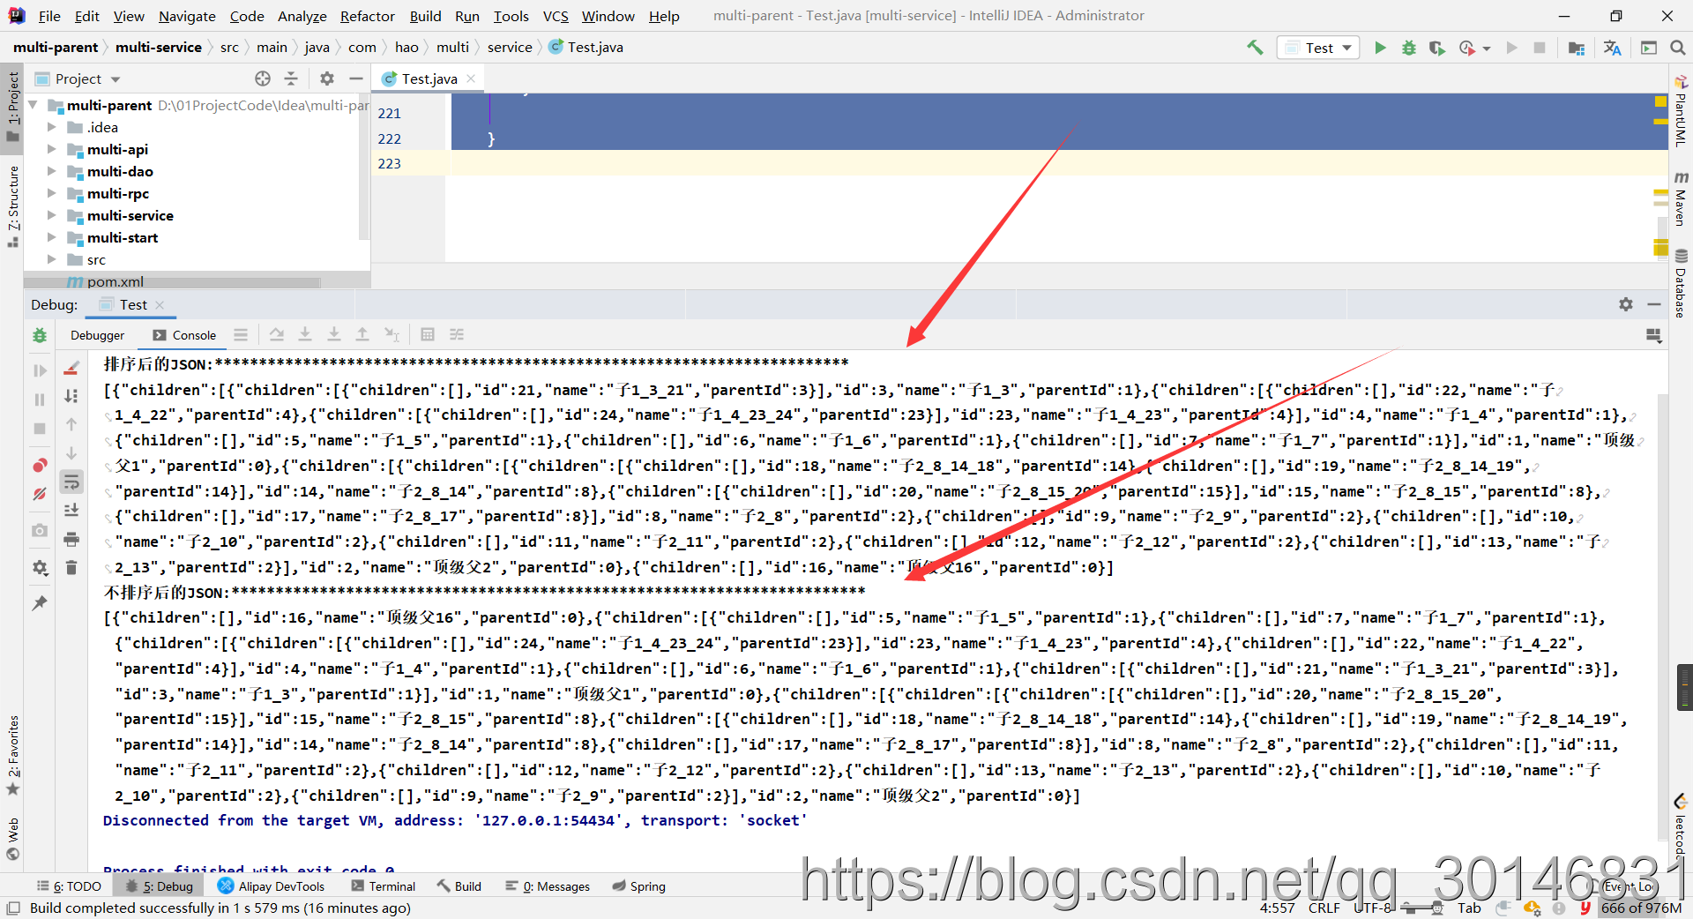Screen dimensions: 1693x919
Task: Toggle Mute Breakpoints icon
Action: click(x=40, y=494)
